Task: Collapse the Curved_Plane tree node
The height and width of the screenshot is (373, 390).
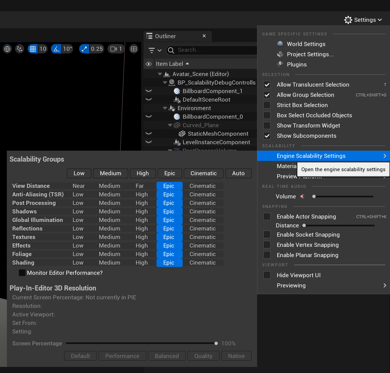Action: click(x=170, y=125)
